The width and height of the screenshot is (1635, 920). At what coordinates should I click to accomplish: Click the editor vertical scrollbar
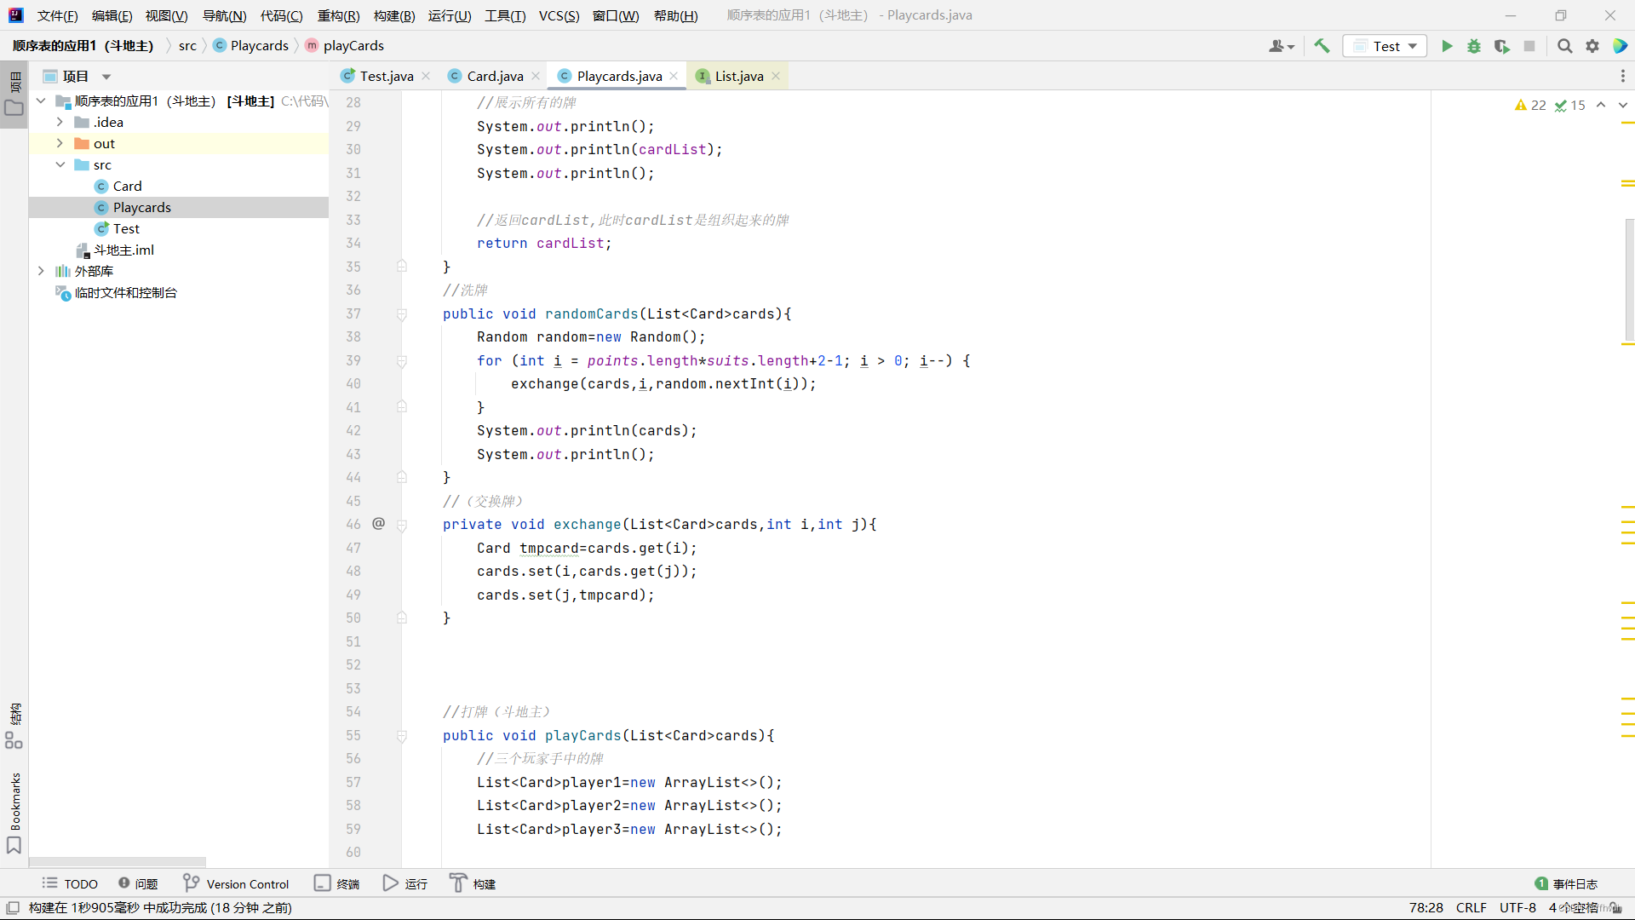[x=1628, y=281]
